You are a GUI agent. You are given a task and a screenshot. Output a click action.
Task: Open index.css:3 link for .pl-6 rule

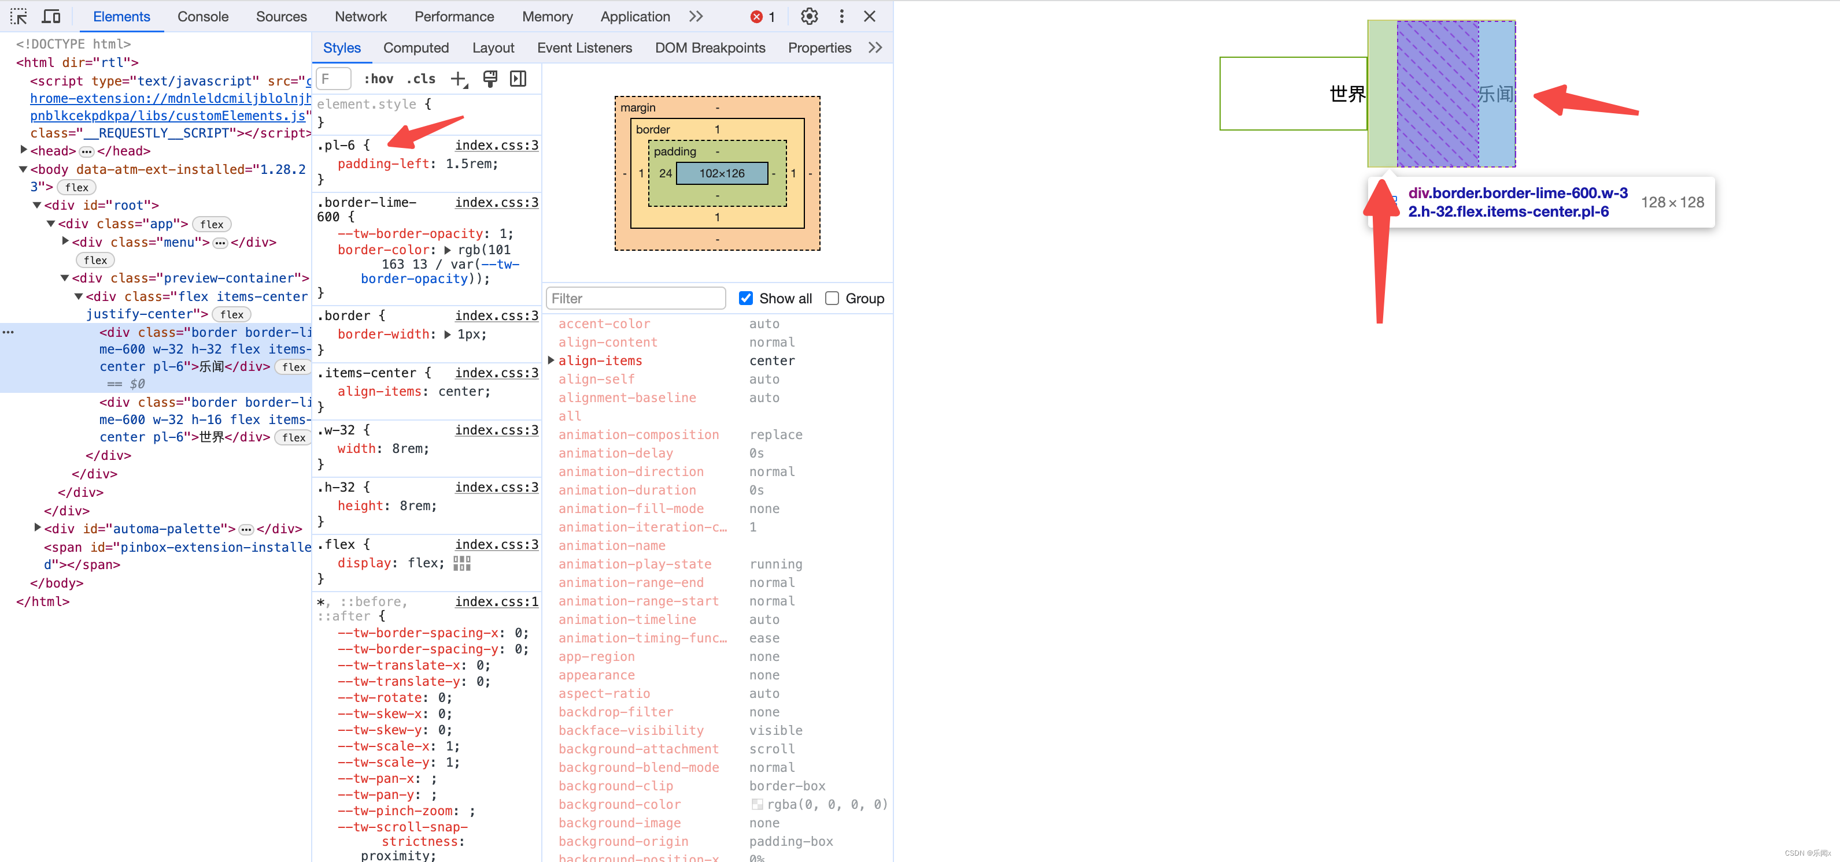(496, 146)
